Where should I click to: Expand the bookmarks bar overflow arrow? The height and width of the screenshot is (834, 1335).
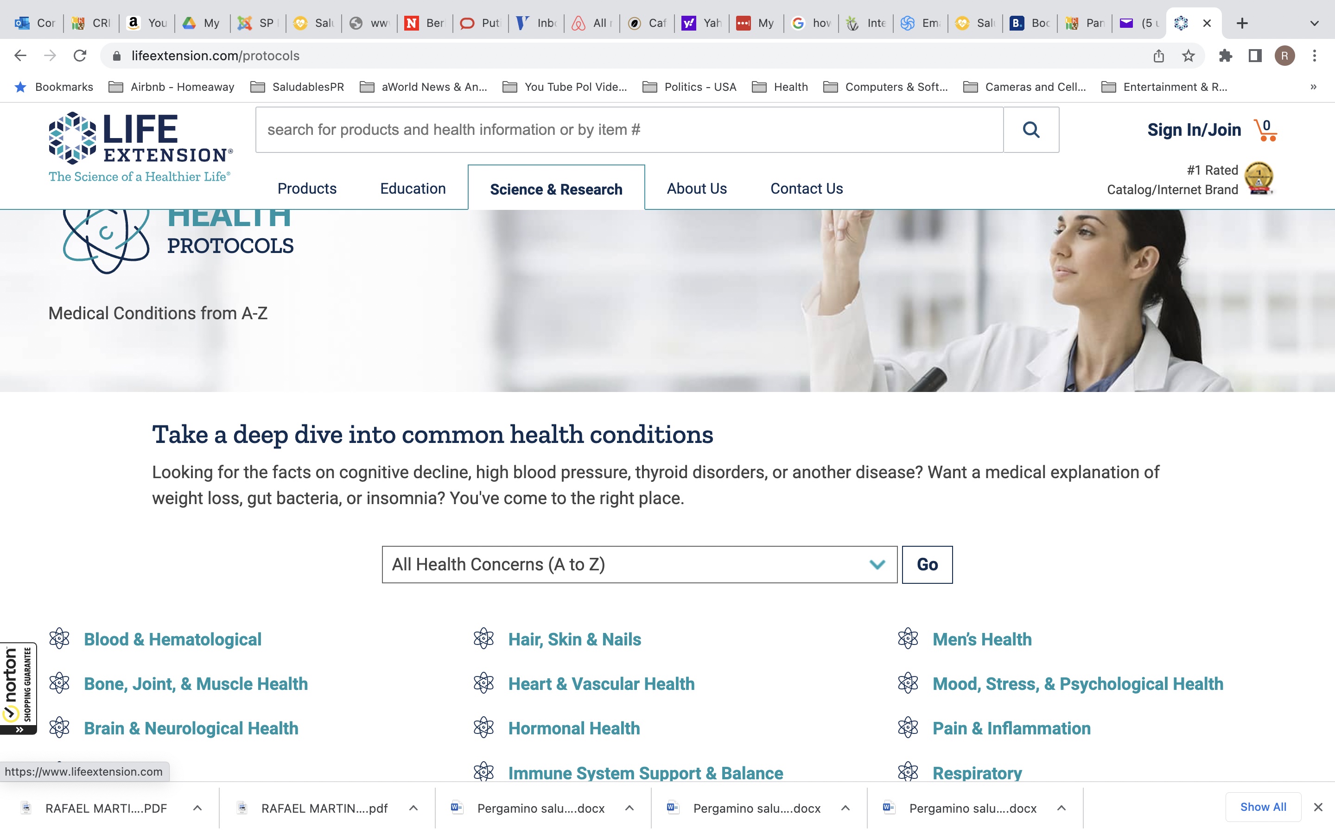click(x=1314, y=87)
